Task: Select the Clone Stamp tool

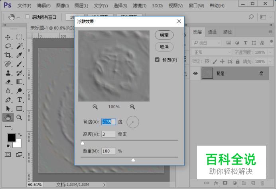Action: (x=8, y=73)
